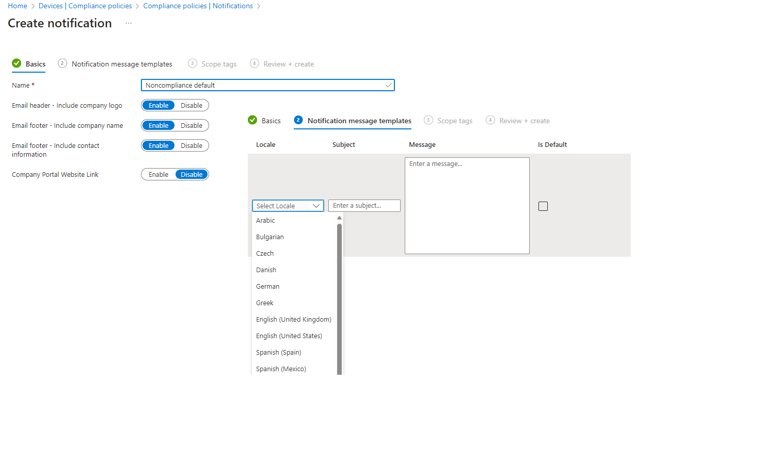Viewport: 762px width, 465px height.
Task: Choose Arabic from the locale list
Action: pyautogui.click(x=294, y=220)
